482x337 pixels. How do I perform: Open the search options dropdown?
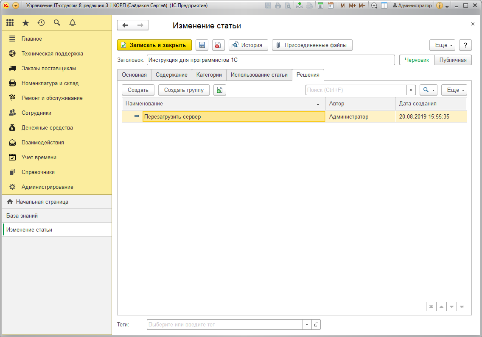pyautogui.click(x=429, y=90)
